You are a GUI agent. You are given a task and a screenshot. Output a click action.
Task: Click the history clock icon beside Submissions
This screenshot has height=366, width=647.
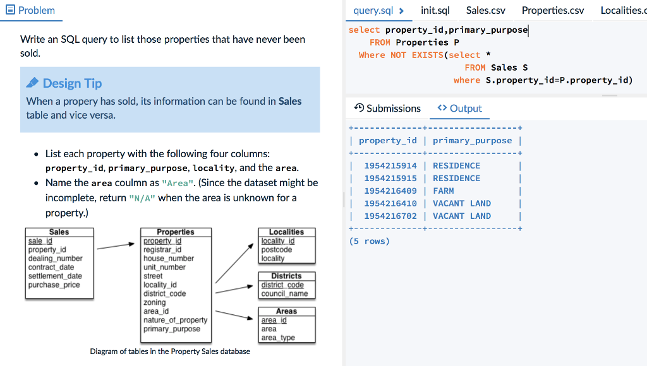click(x=358, y=108)
